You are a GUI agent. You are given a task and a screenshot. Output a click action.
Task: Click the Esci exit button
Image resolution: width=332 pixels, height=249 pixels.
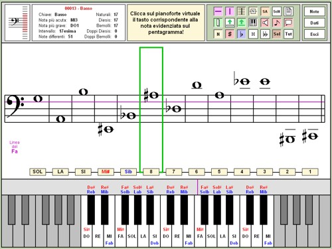click(314, 35)
